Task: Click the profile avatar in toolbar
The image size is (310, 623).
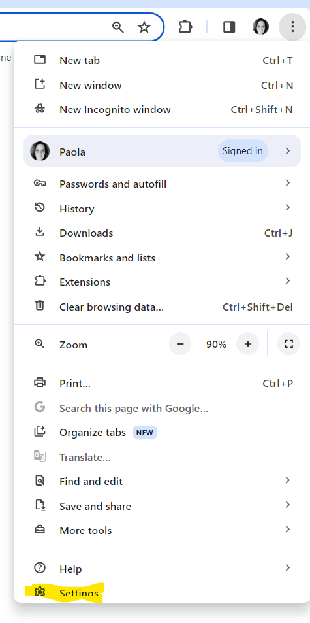Action: pos(260,27)
